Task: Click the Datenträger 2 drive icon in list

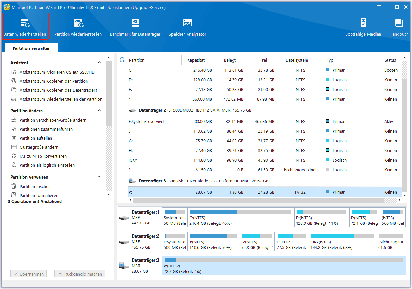Action: pos(133,110)
